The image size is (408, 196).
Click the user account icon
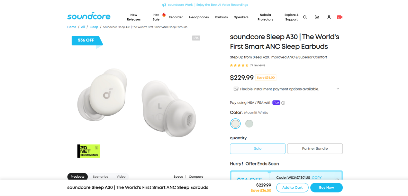click(329, 17)
